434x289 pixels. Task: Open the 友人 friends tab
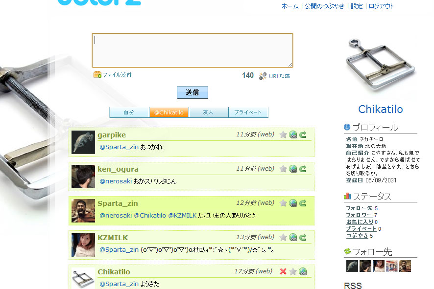(x=208, y=112)
